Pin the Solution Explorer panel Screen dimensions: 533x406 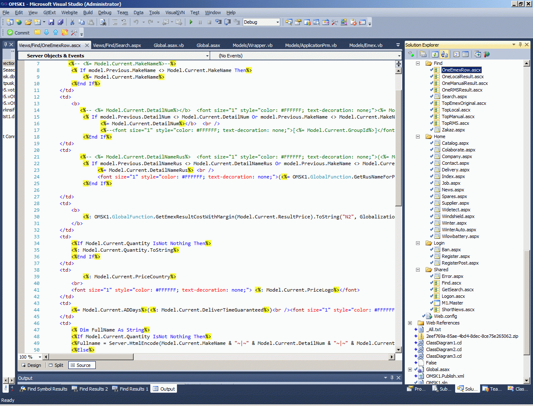(521, 45)
